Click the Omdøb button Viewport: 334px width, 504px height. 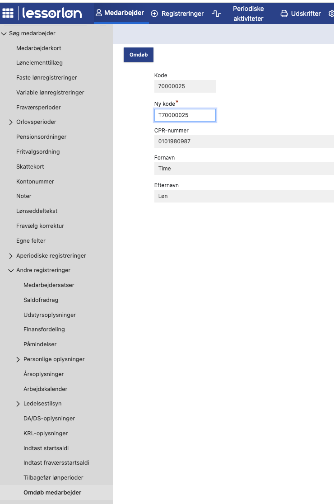(138, 54)
